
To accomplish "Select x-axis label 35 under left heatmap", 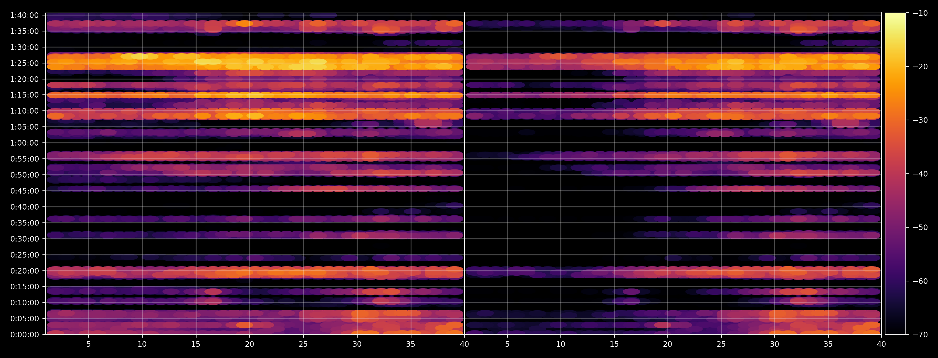I will [x=410, y=344].
